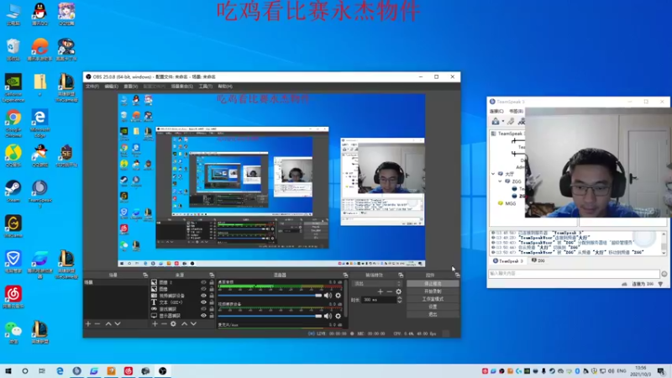Open source properties gear in OBS sources panel
This screenshot has width=672, height=378.
[173, 324]
